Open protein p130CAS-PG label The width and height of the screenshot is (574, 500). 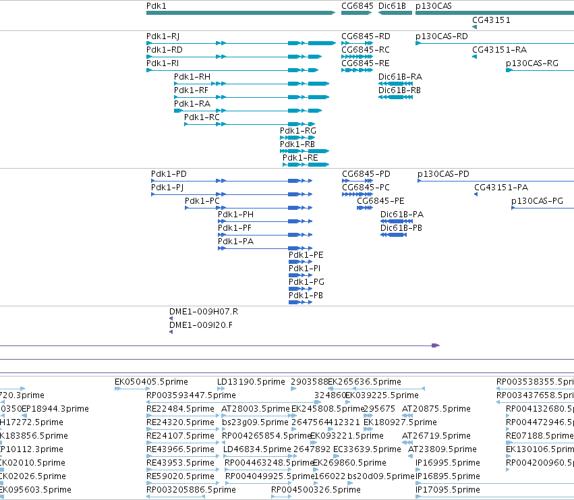pyautogui.click(x=537, y=201)
